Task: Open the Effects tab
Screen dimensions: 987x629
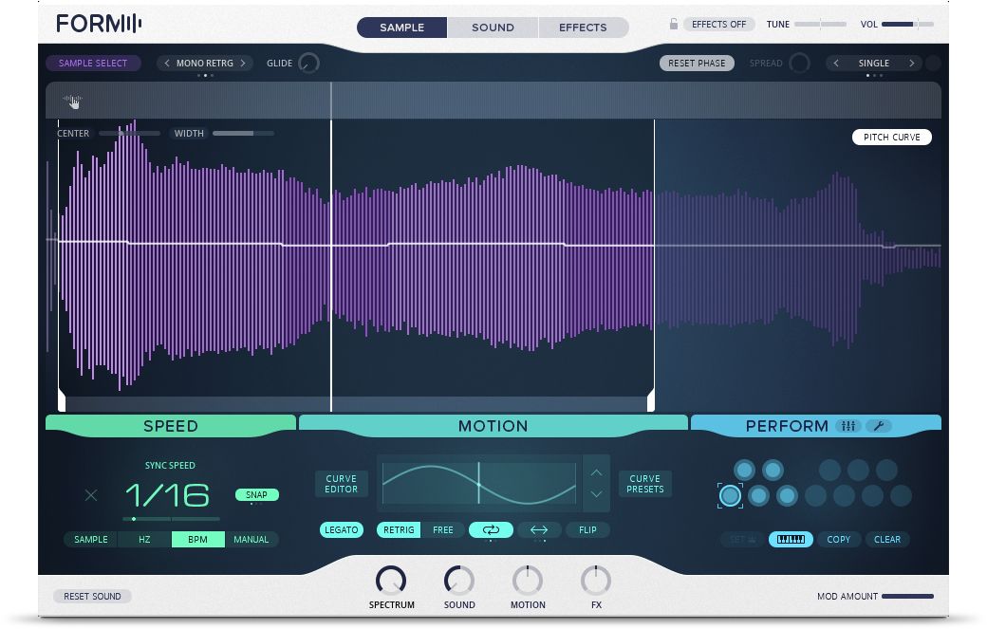Action: pos(583,28)
